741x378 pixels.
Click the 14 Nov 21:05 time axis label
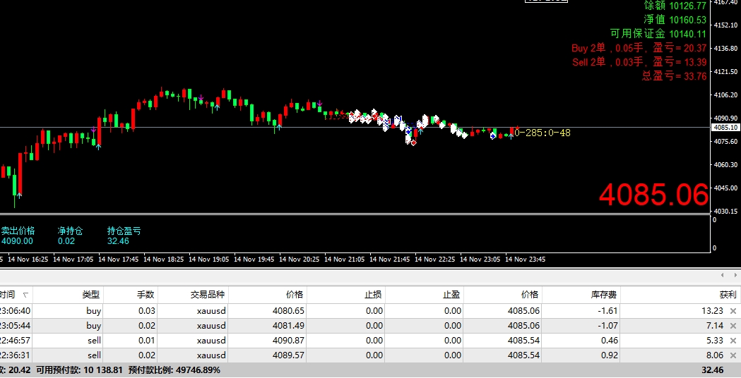345,259
